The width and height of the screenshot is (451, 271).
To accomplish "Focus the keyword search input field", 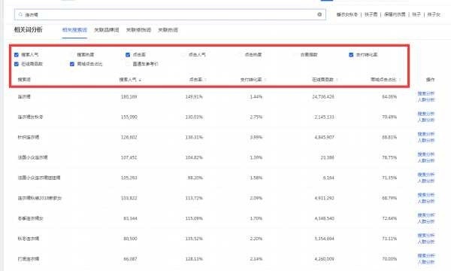I will pyautogui.click(x=170, y=14).
